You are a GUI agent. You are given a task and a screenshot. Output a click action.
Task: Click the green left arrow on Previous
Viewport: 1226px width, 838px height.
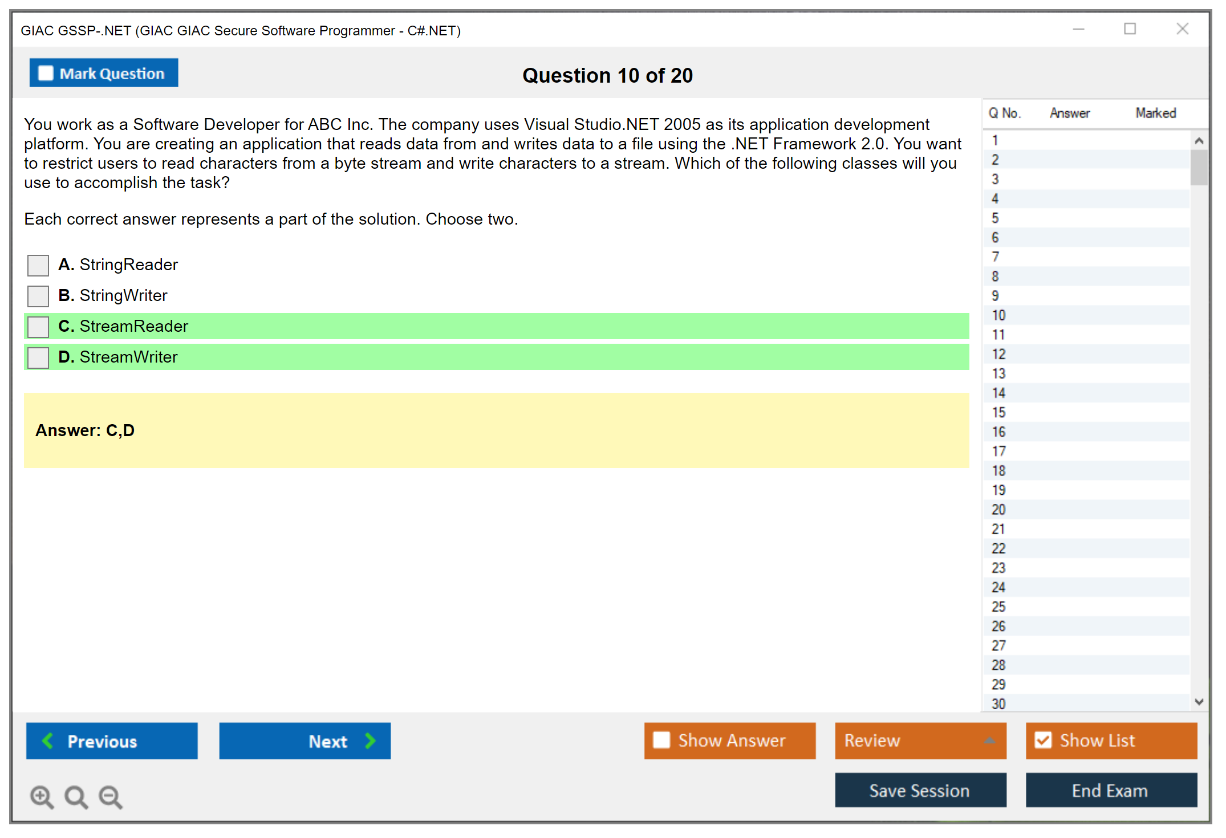48,741
